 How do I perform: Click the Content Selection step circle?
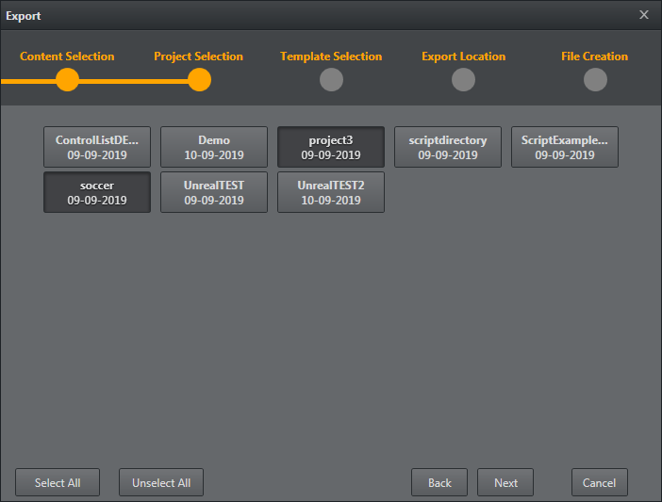pos(67,80)
